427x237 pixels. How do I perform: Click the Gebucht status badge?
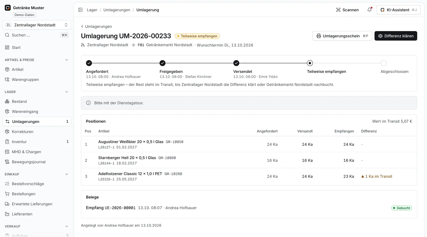(x=401, y=208)
